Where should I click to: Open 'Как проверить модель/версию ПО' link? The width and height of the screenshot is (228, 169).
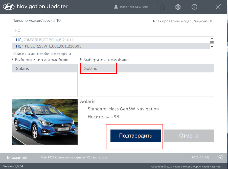(183, 21)
